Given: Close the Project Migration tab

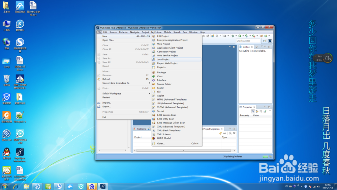Looking at the screenshot, I should pos(222,129).
